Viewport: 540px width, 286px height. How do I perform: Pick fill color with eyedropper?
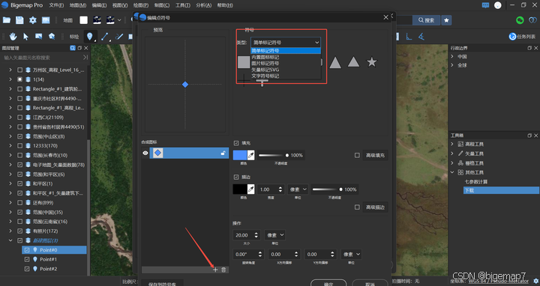point(251,156)
